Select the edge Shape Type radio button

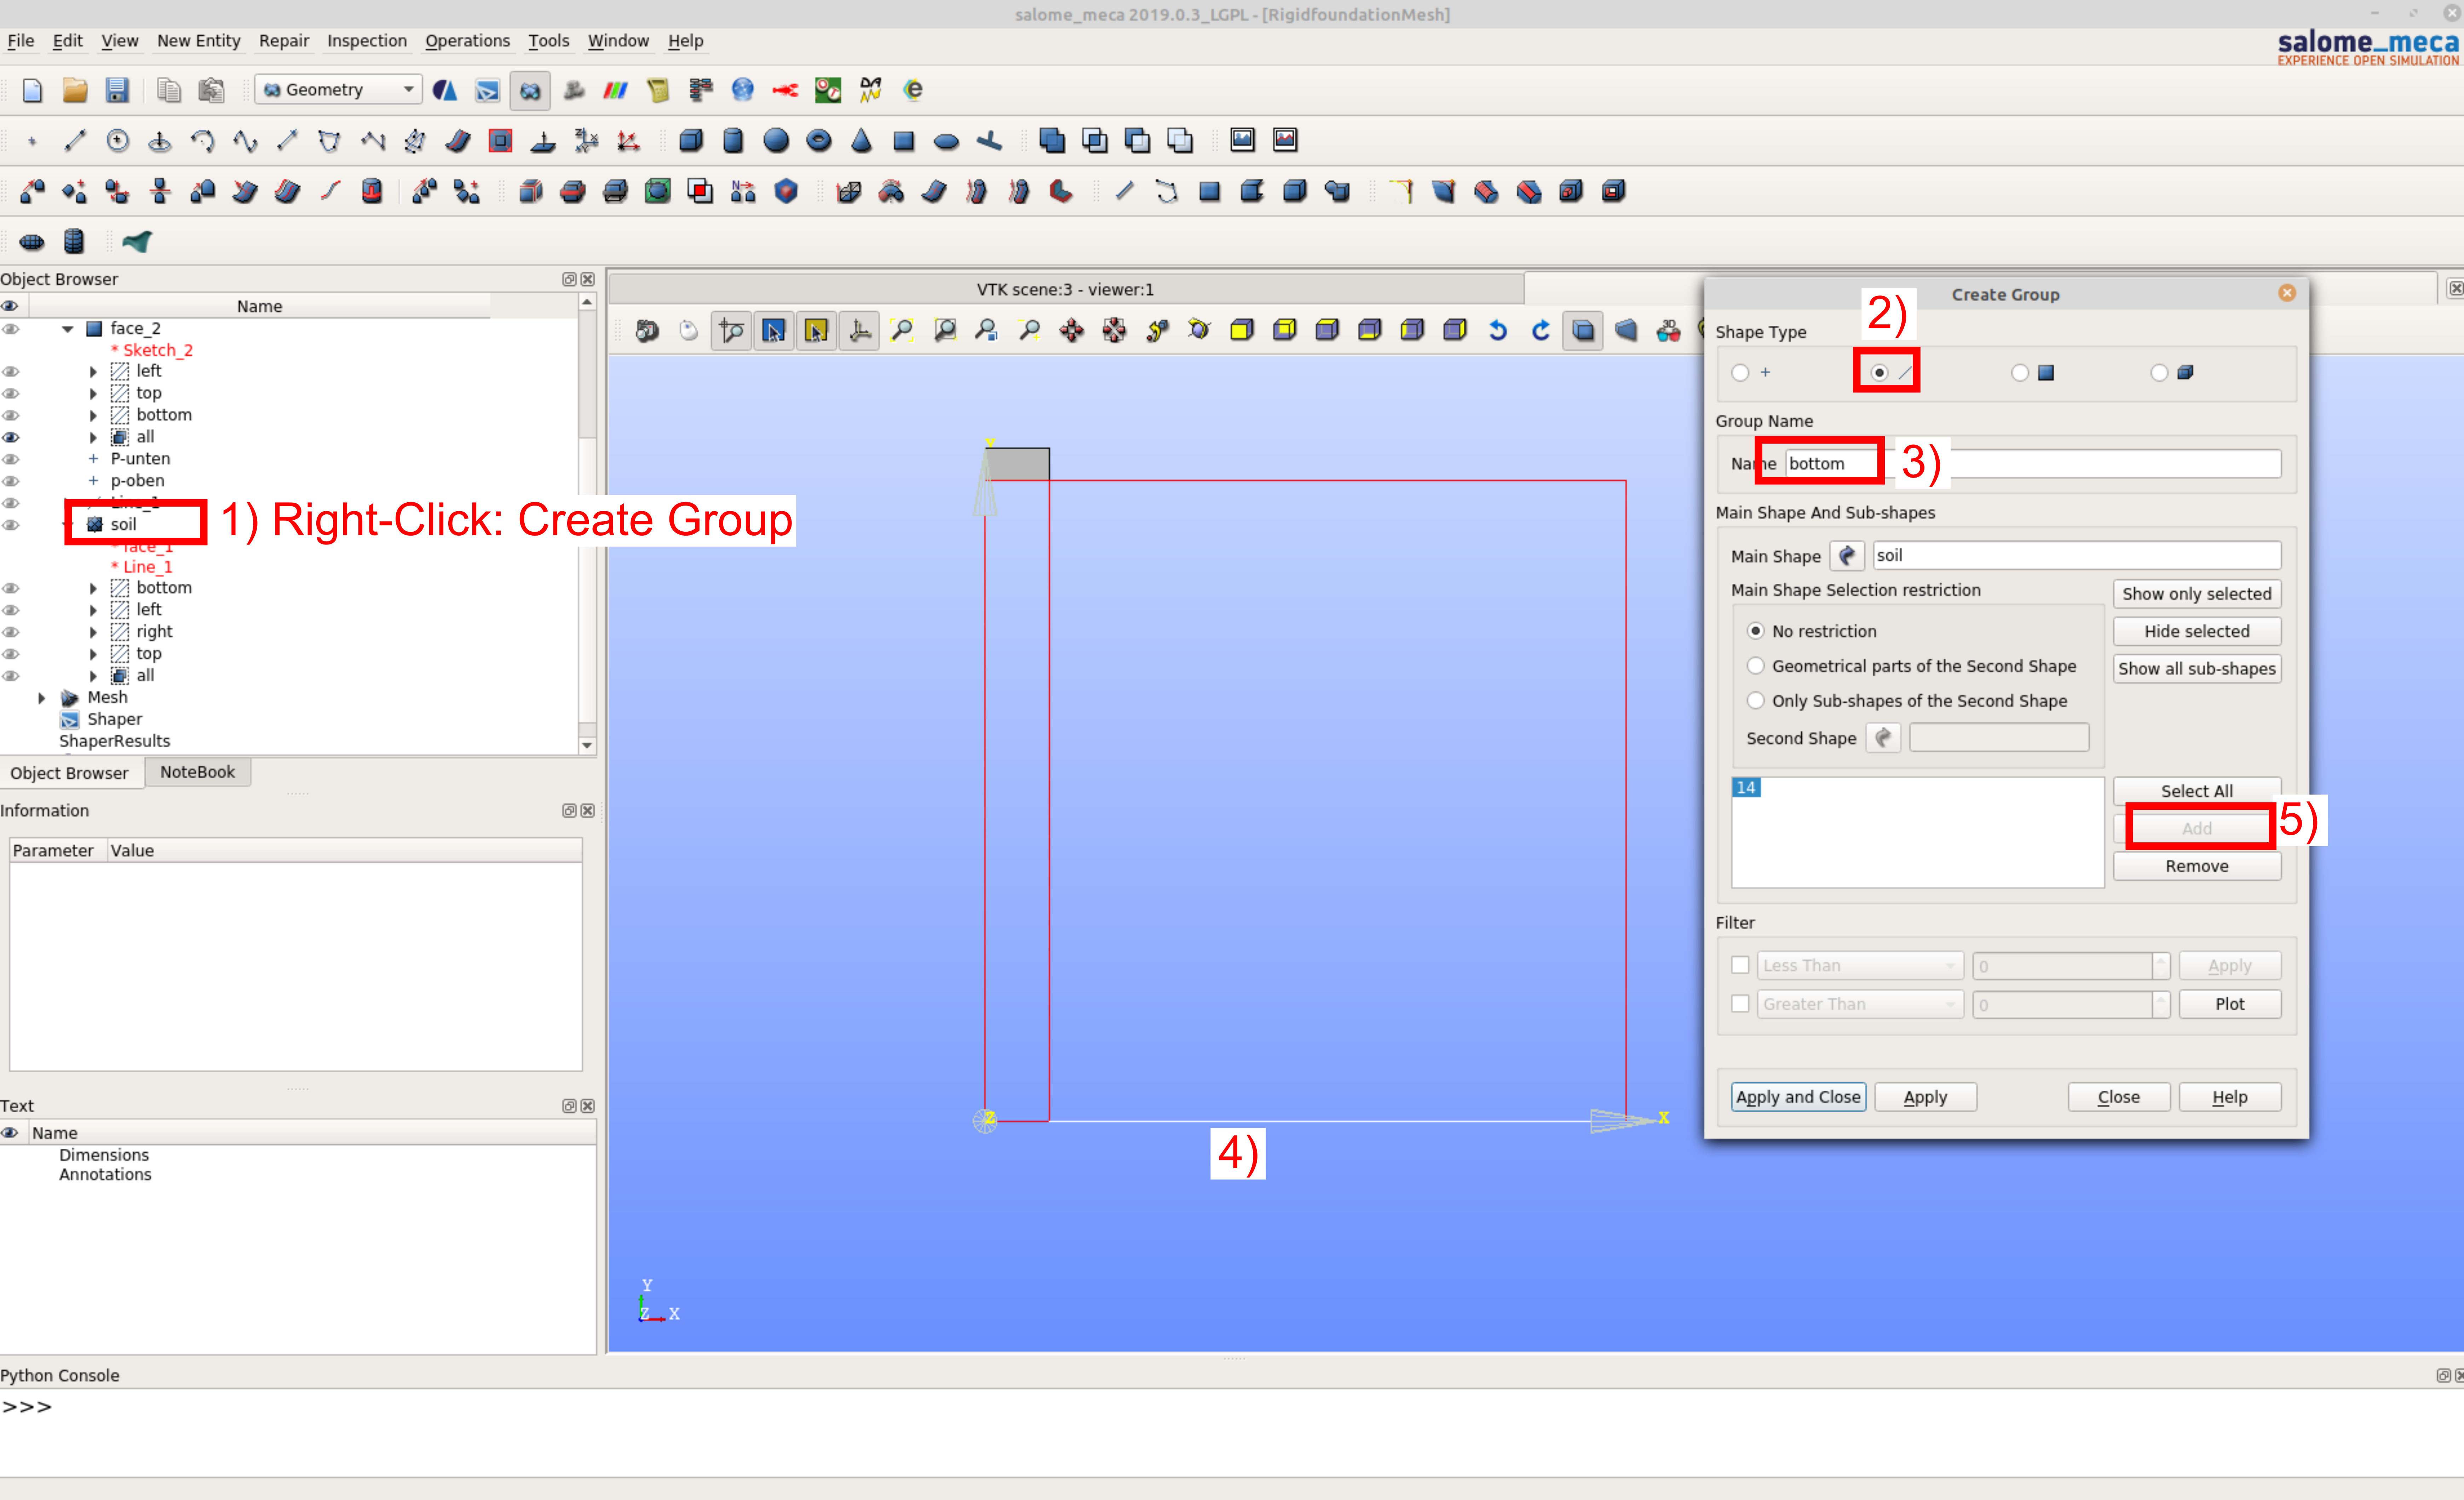[x=1879, y=373]
